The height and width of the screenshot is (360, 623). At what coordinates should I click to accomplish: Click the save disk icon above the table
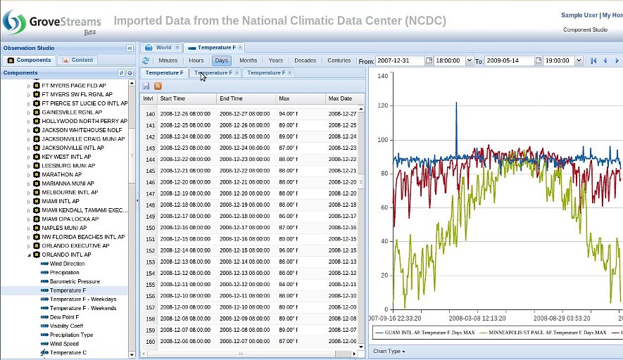pyautogui.click(x=146, y=86)
